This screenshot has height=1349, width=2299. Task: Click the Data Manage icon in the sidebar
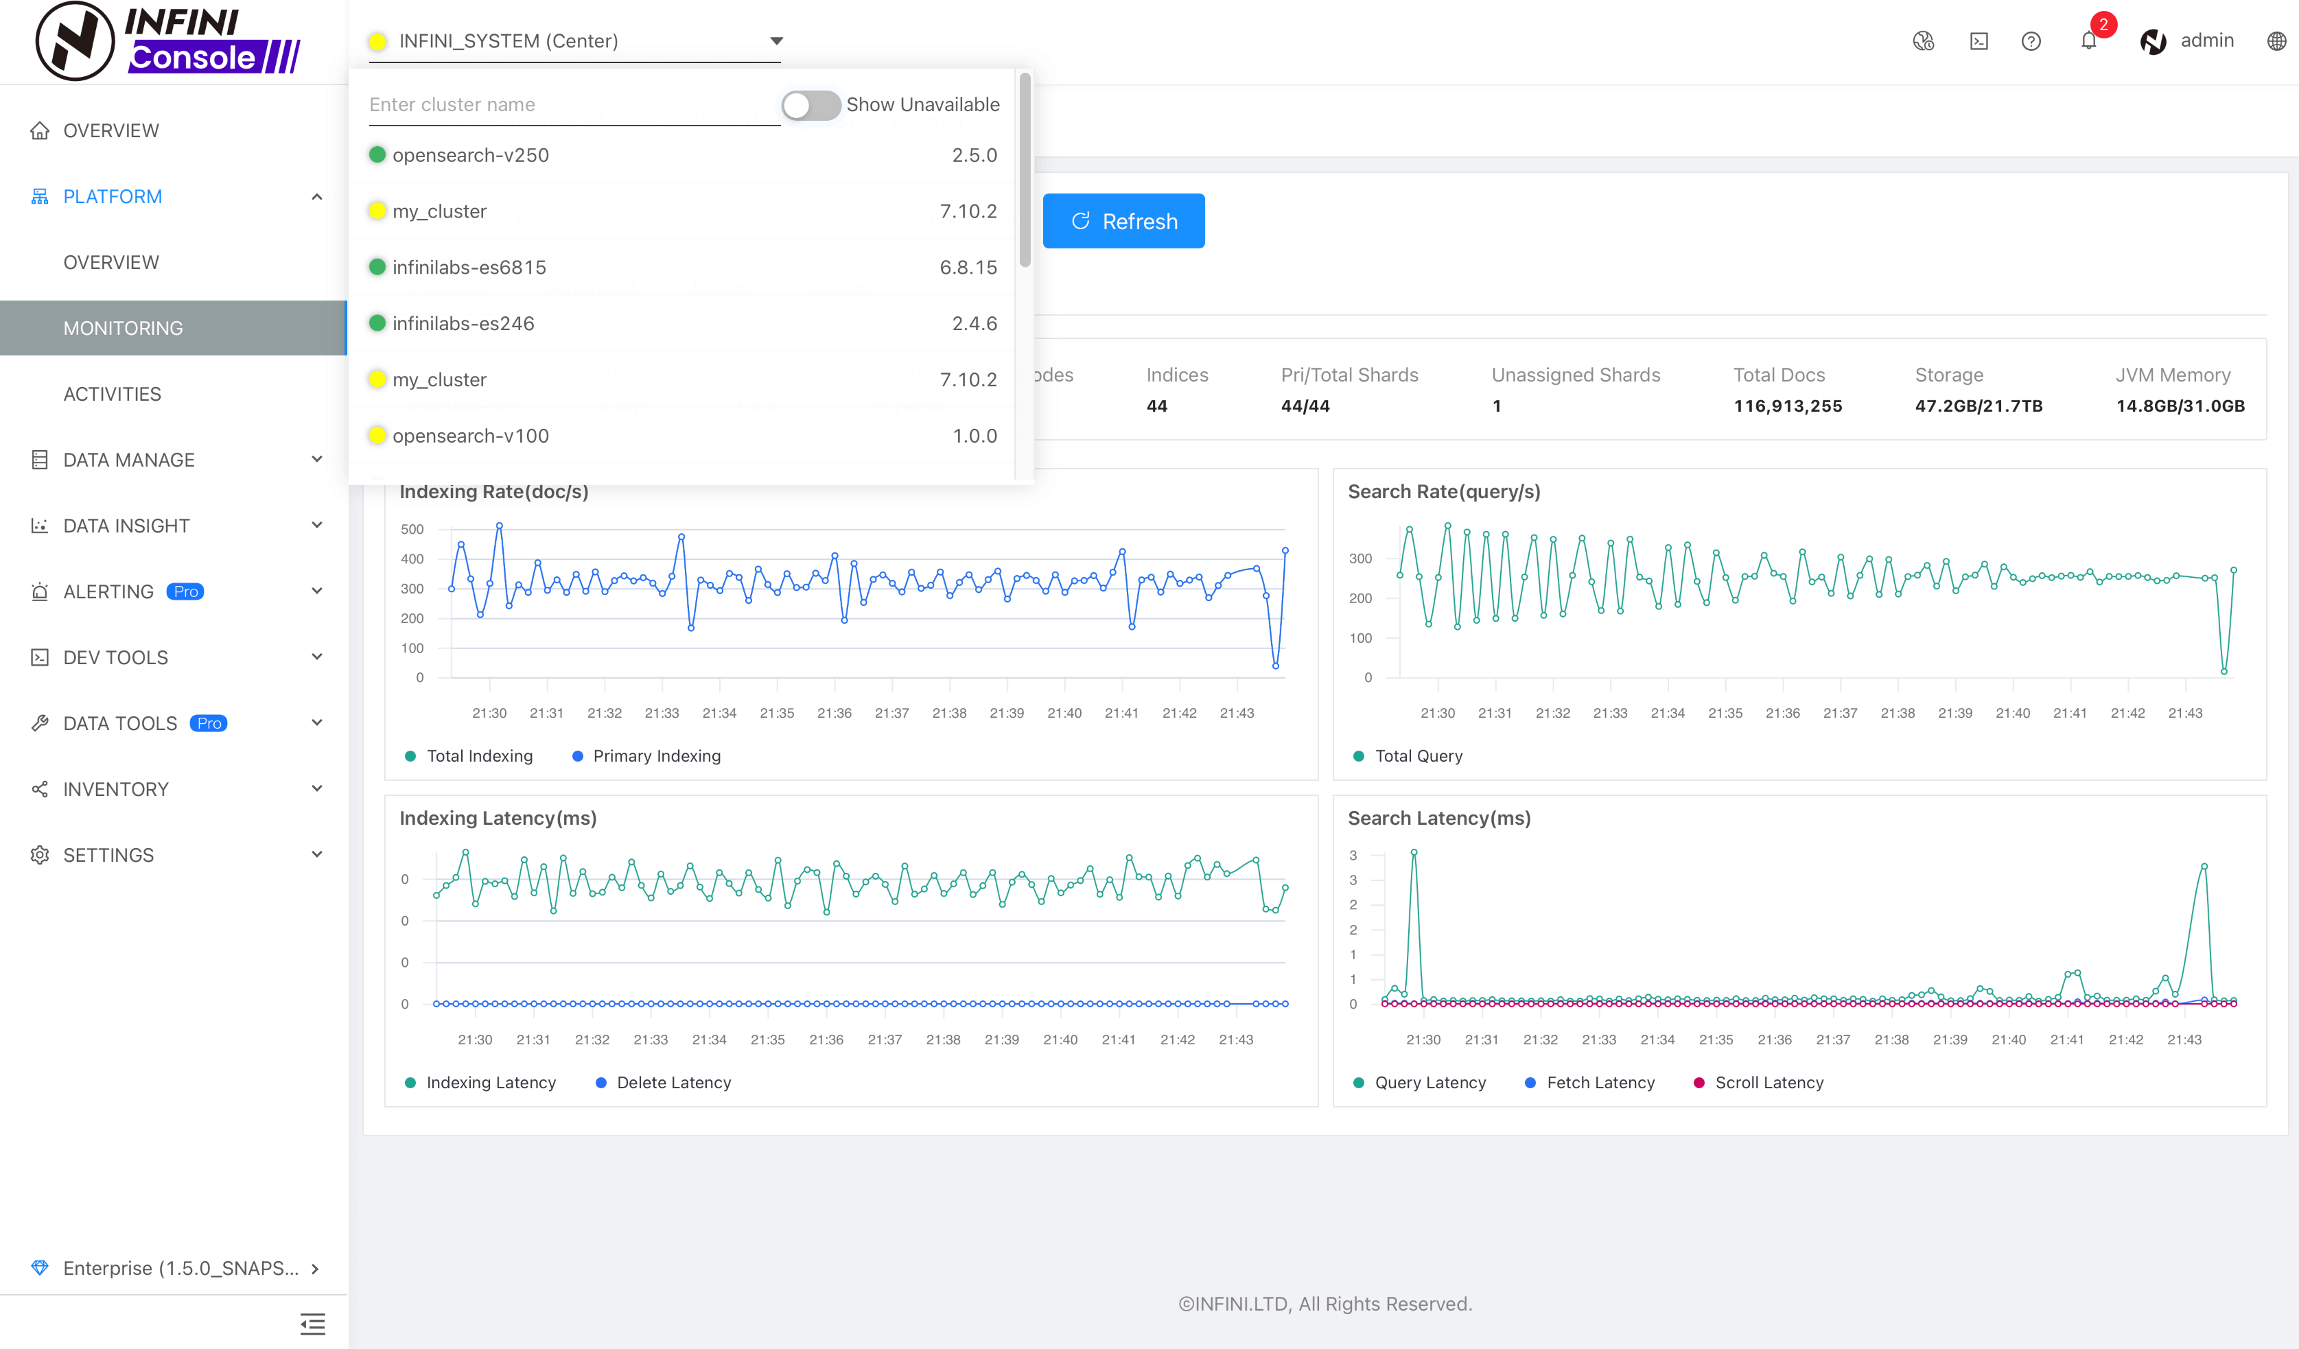[39, 460]
